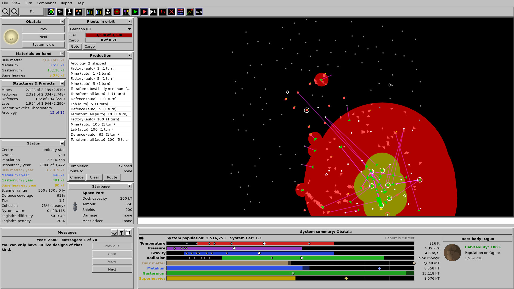
Task: Collapse the Production panel
Action: click(130, 55)
